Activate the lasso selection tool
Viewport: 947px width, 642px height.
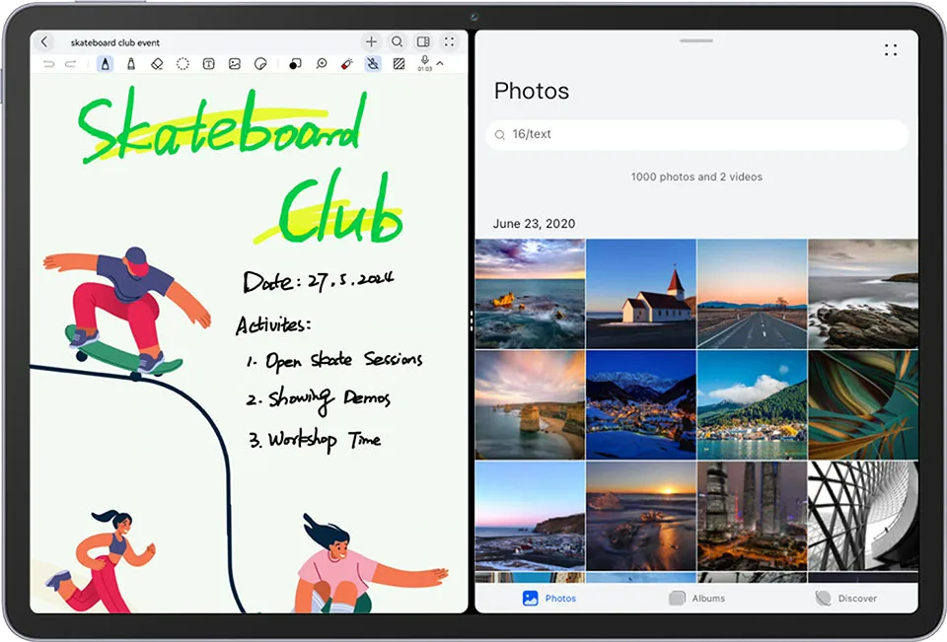182,64
